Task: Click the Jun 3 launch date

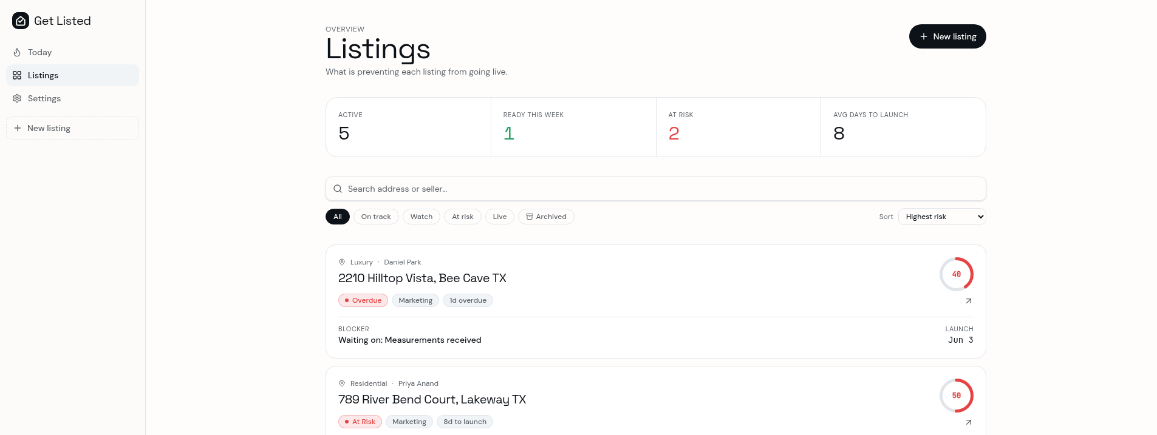Action: point(961,340)
